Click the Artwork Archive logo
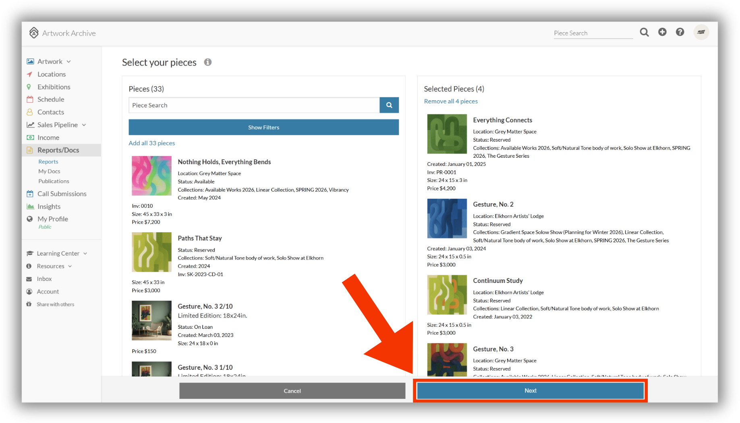The width and height of the screenshot is (740, 423). [62, 33]
